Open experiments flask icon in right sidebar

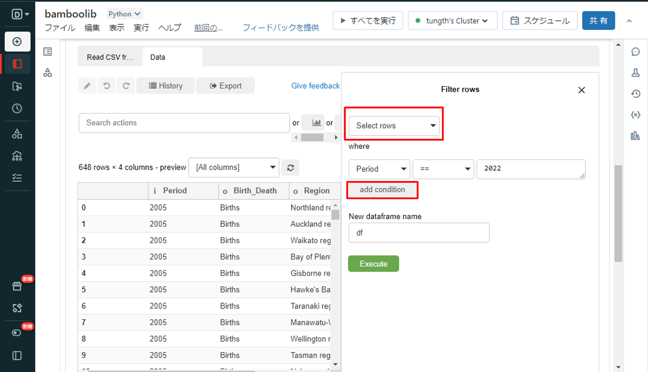635,73
